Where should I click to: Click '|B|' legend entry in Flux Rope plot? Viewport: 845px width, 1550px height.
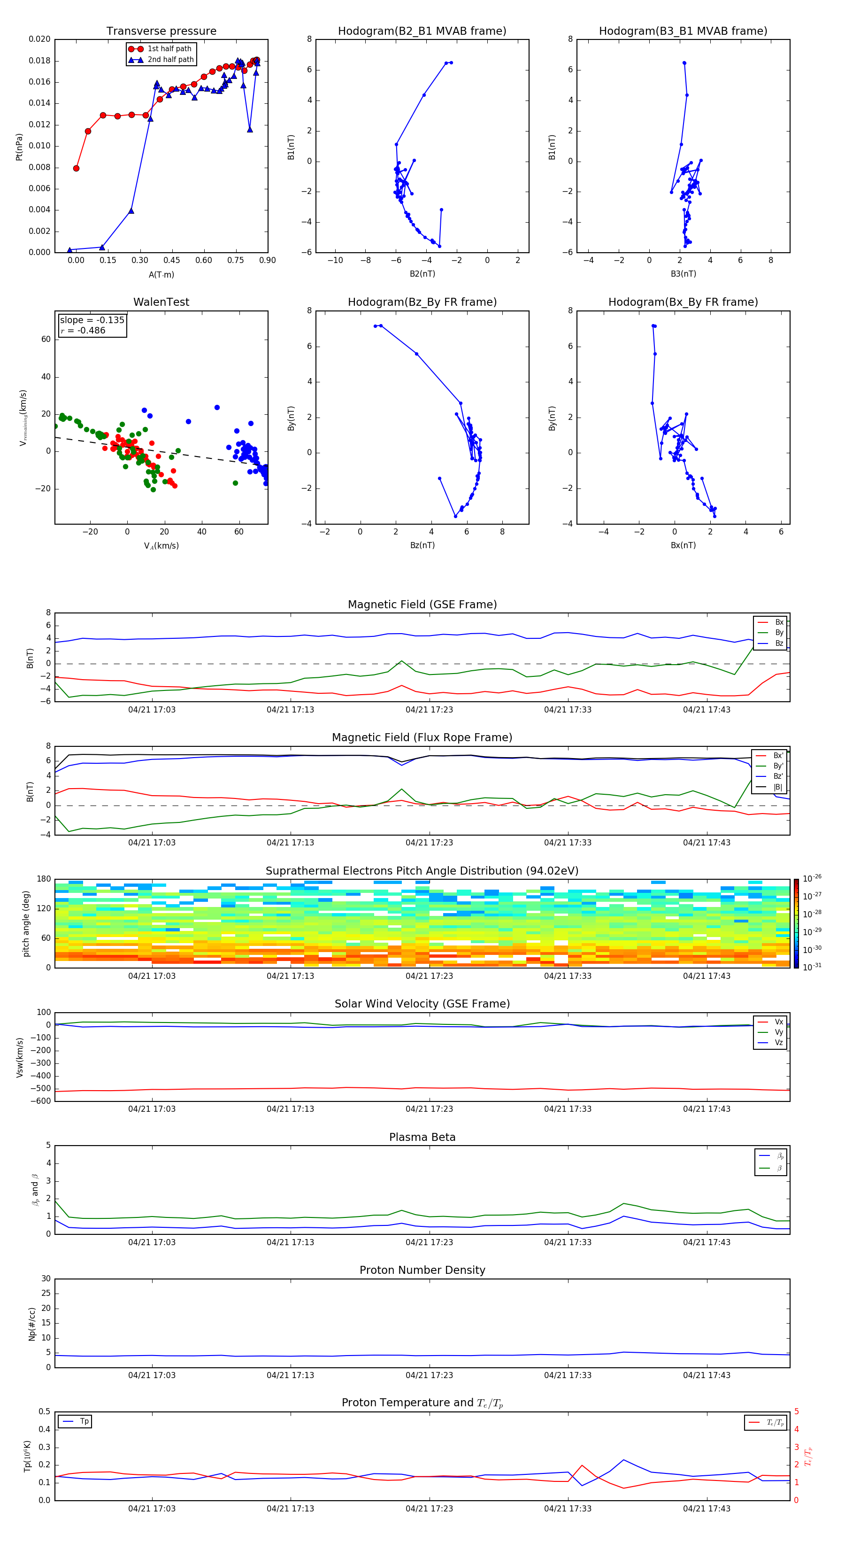click(x=770, y=787)
